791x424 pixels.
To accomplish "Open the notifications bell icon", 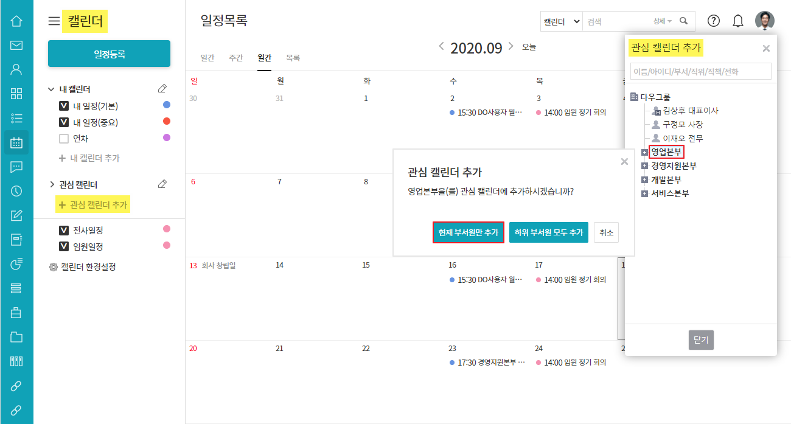I will click(738, 21).
